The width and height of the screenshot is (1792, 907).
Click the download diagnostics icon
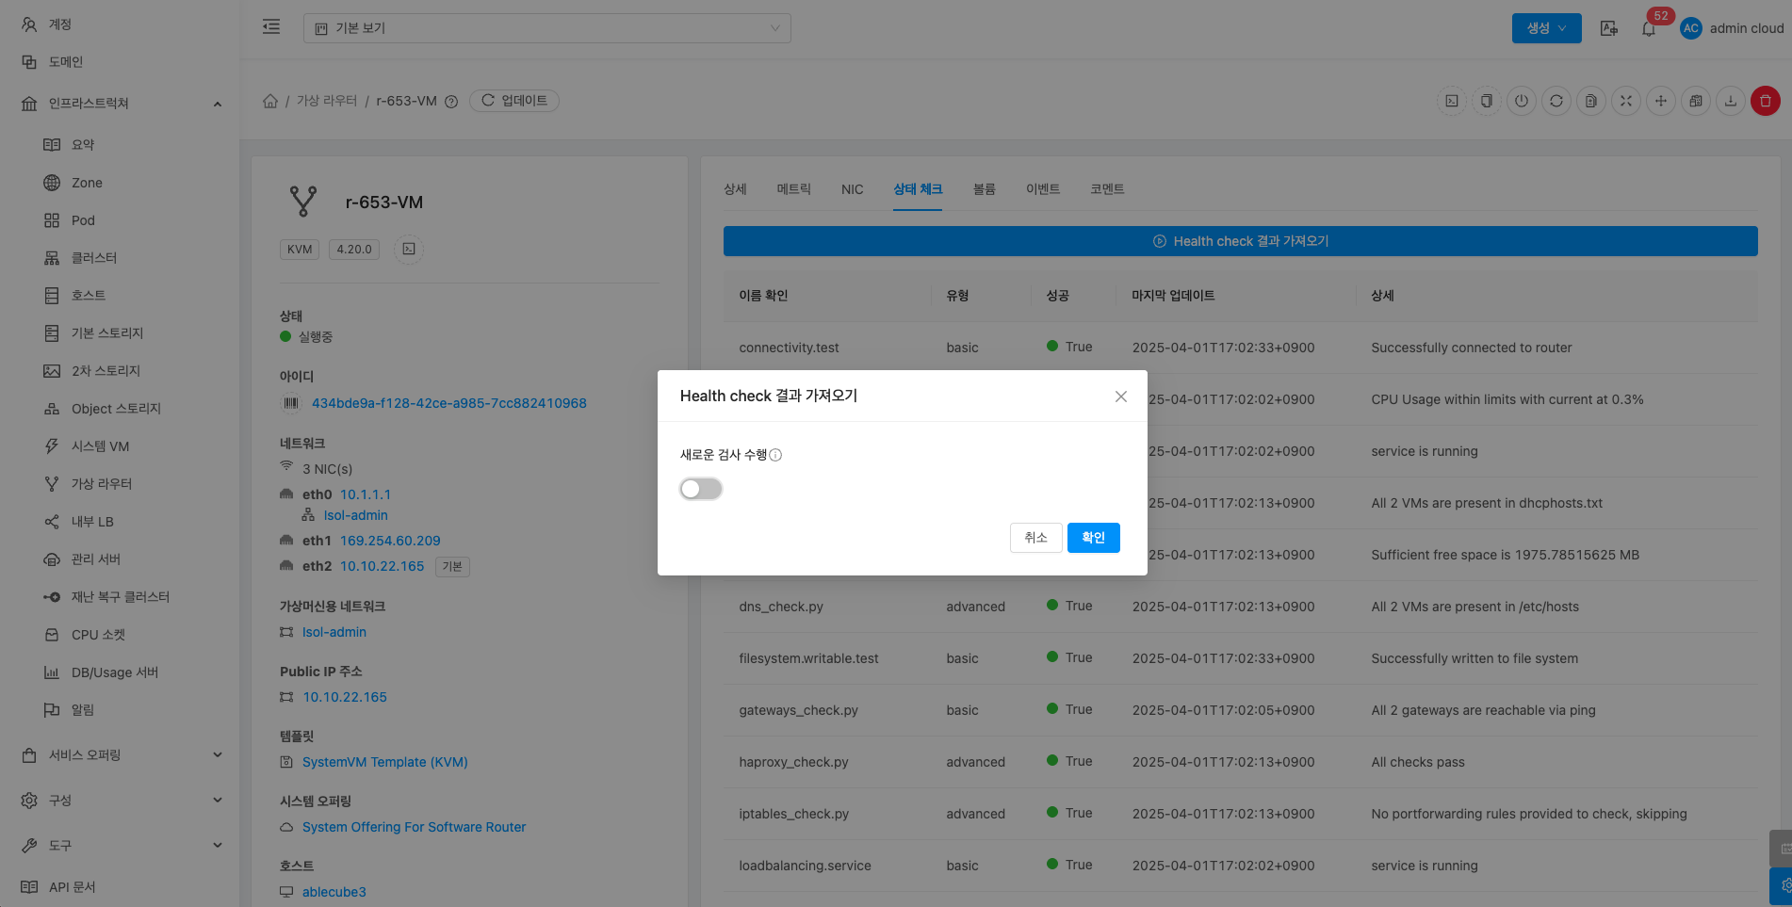tap(1730, 101)
